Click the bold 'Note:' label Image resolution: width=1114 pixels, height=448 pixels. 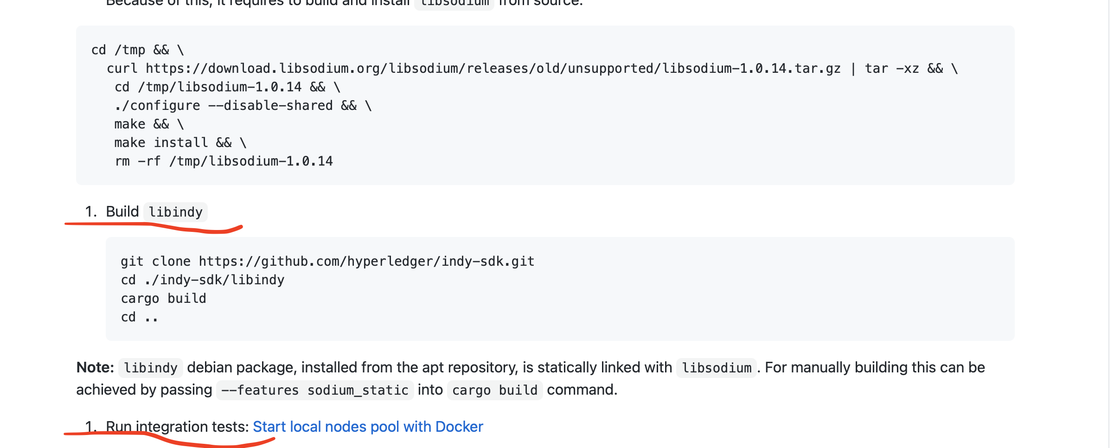pos(95,368)
